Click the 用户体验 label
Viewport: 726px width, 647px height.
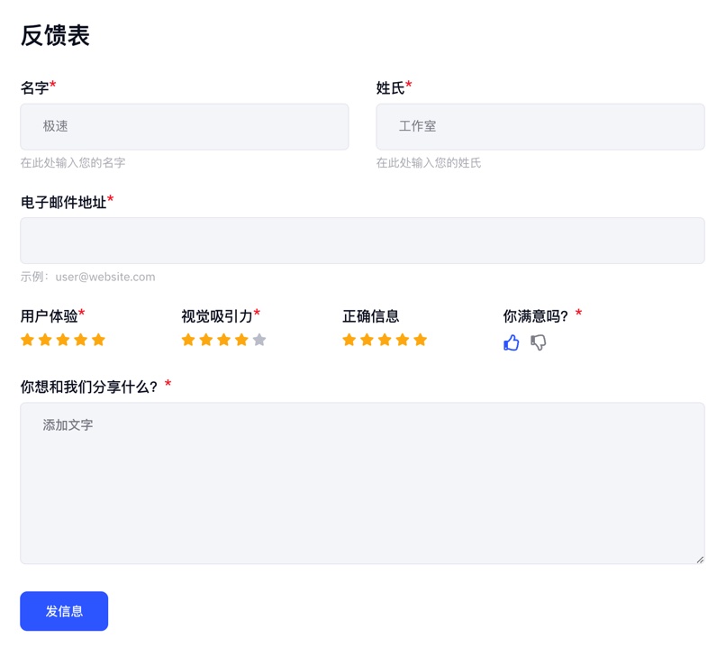tap(49, 316)
